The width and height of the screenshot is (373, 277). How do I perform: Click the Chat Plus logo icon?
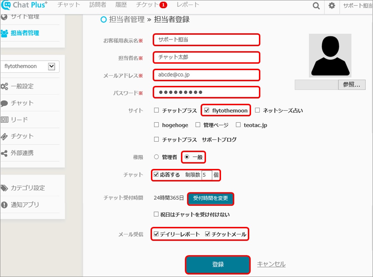click(x=6, y=5)
